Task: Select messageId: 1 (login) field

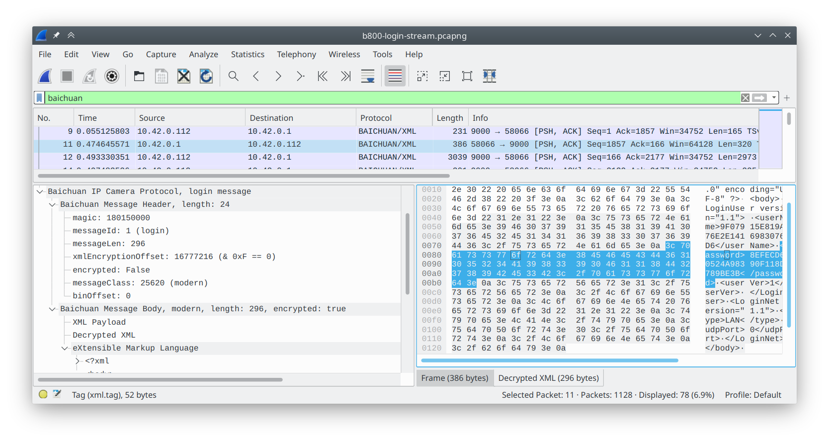Action: [121, 231]
